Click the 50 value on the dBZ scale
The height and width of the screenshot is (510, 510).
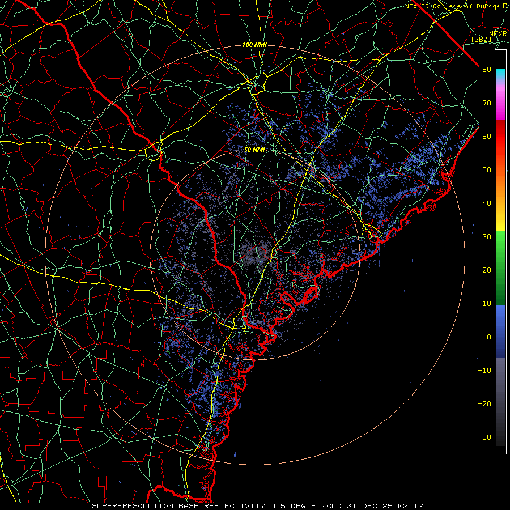(487, 170)
